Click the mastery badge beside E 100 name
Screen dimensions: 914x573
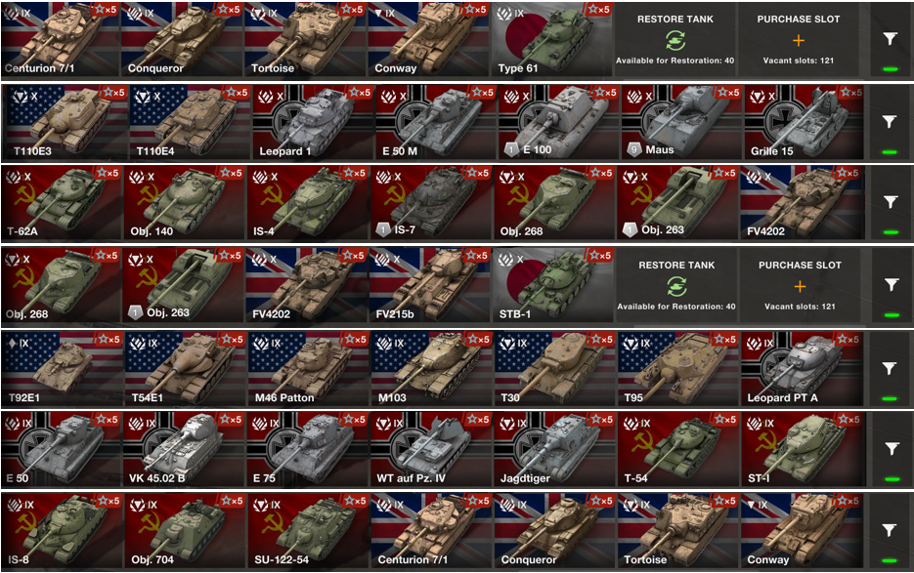click(511, 149)
